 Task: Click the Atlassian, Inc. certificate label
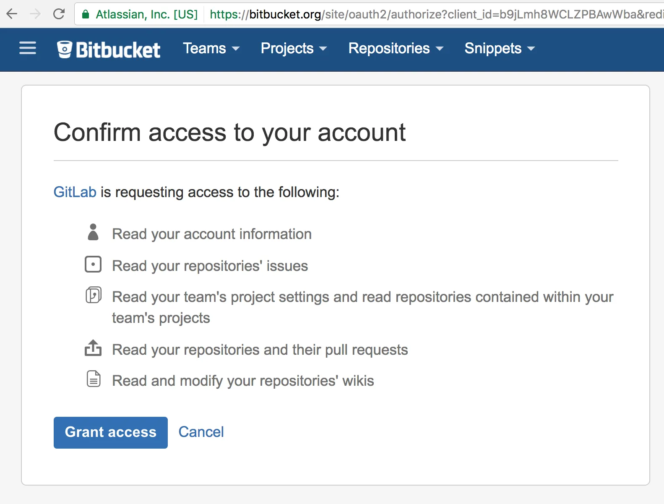146,15
